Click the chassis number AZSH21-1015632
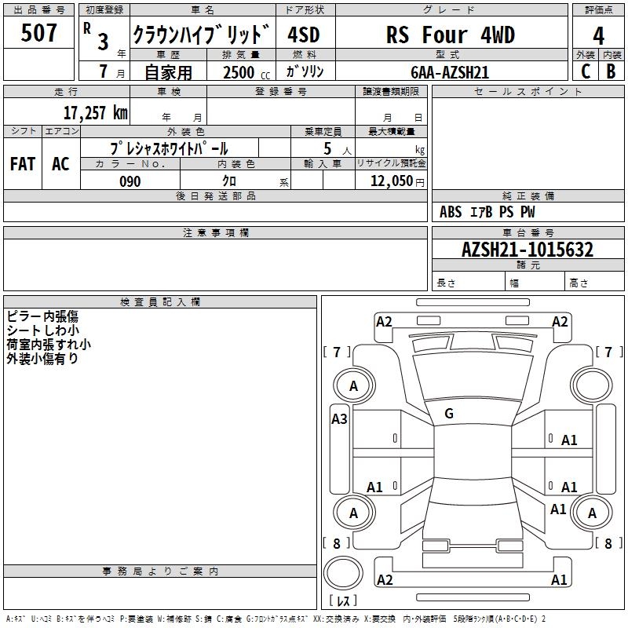This screenshot has width=628, height=628. 527,250
